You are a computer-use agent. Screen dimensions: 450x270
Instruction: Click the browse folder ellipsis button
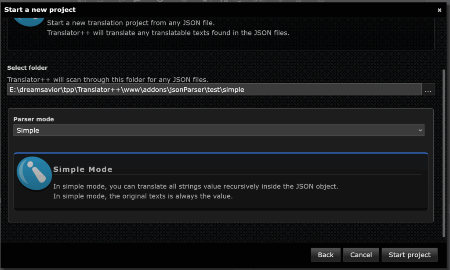(428, 89)
